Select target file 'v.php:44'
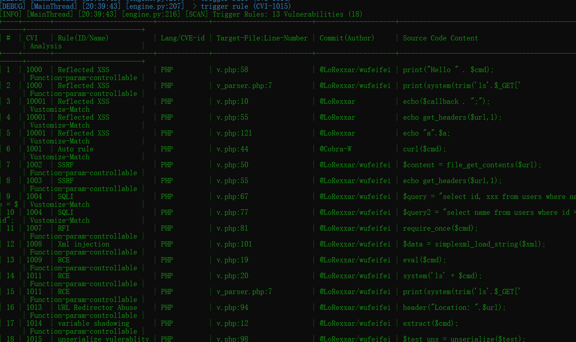This screenshot has height=342, width=576. [232, 149]
